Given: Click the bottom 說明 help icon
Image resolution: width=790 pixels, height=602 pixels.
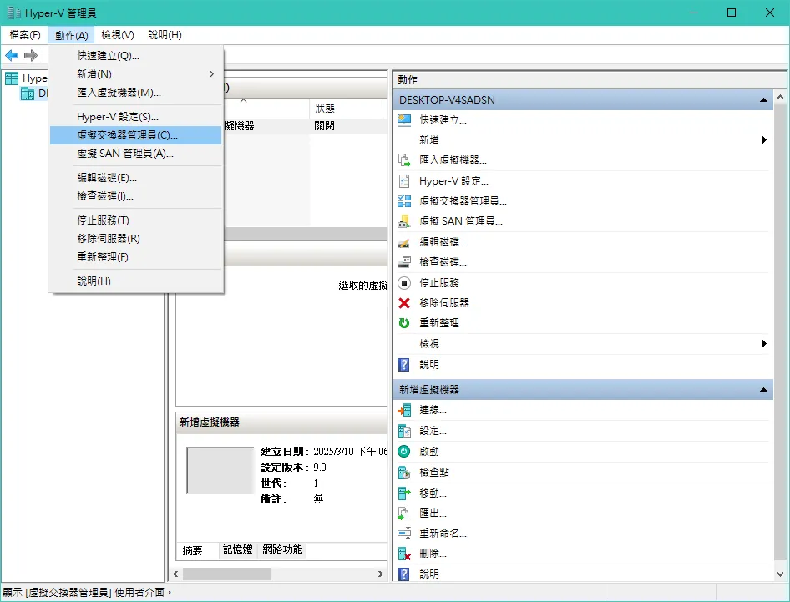Looking at the screenshot, I should point(404,574).
